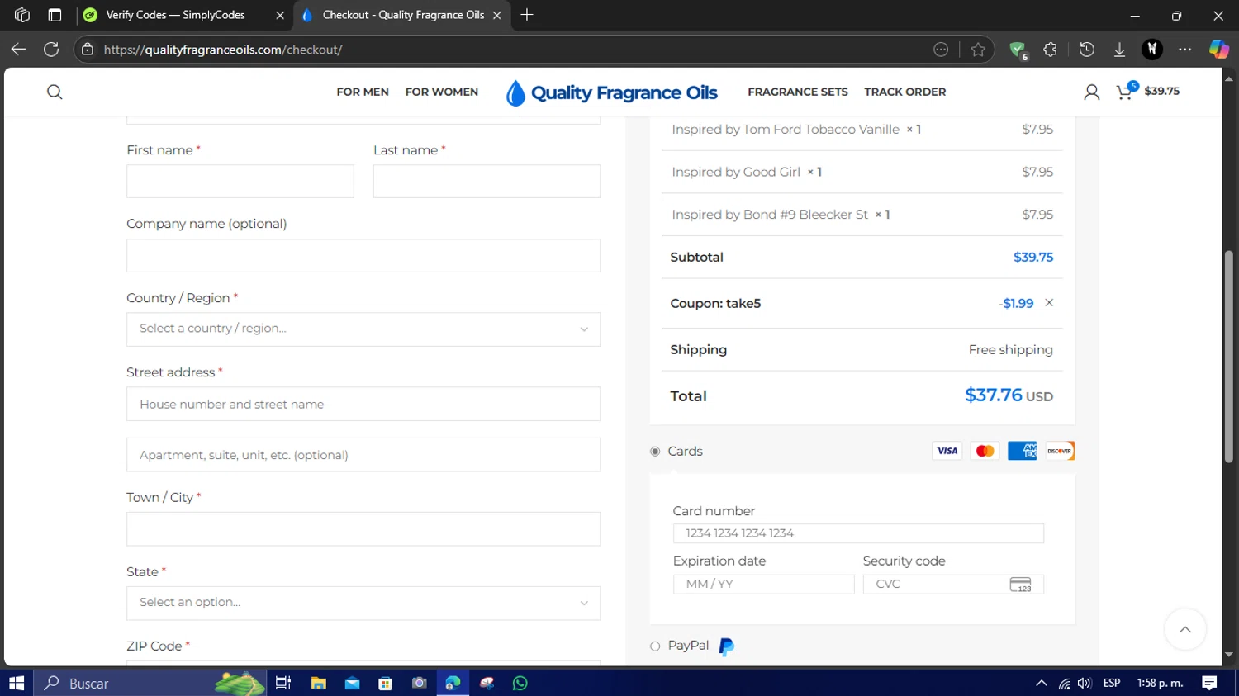This screenshot has height=696, width=1239.
Task: Click the First name input field
Action: [x=240, y=181]
